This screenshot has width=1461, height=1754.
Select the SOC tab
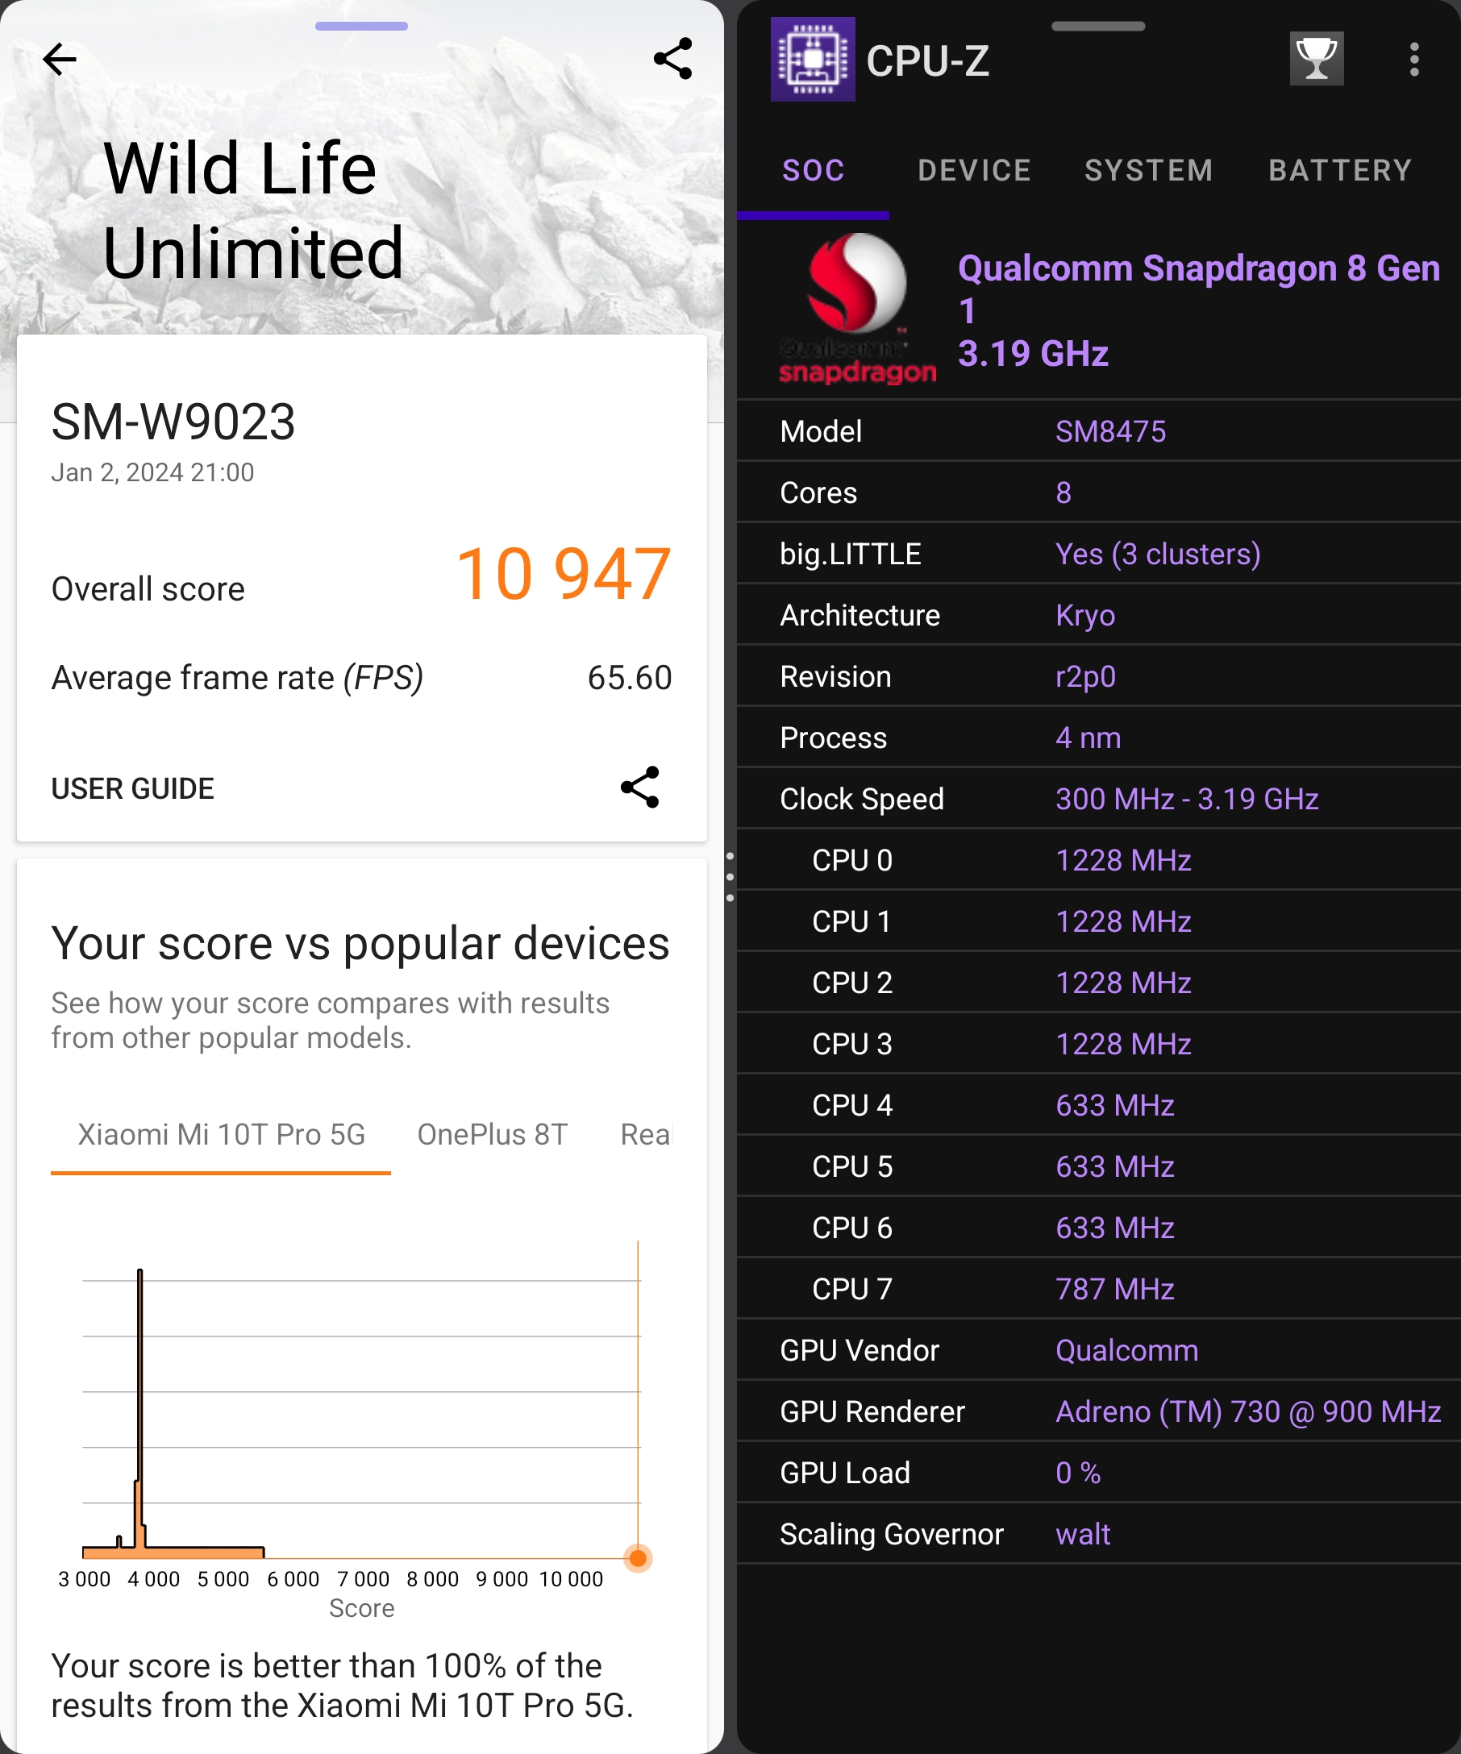813,170
